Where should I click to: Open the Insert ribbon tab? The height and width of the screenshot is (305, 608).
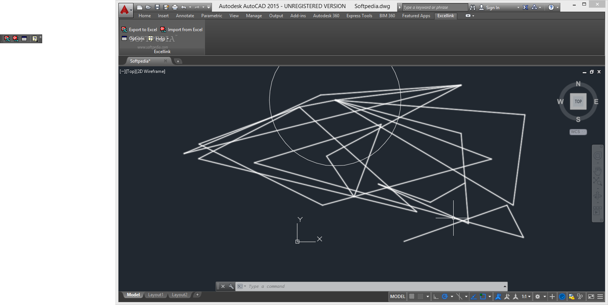[163, 16]
